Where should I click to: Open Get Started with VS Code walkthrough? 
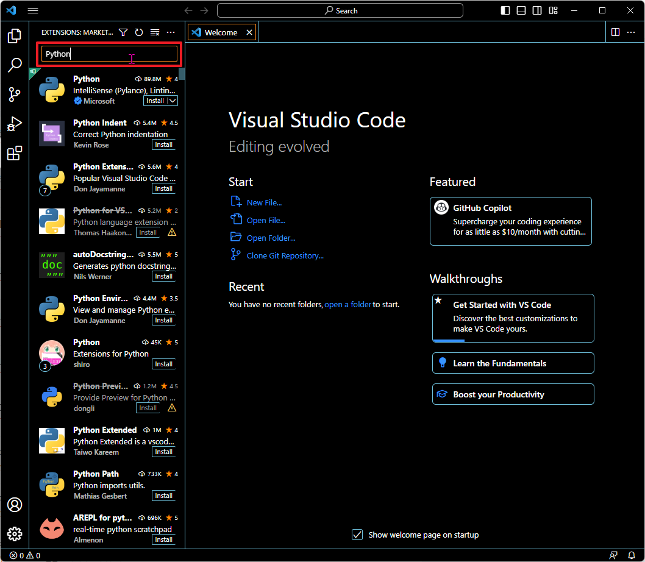[x=513, y=318]
